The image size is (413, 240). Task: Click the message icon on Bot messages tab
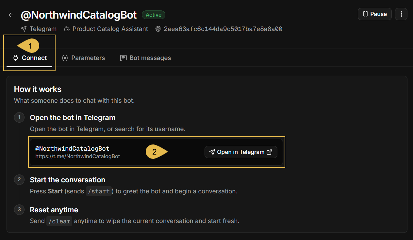point(123,58)
